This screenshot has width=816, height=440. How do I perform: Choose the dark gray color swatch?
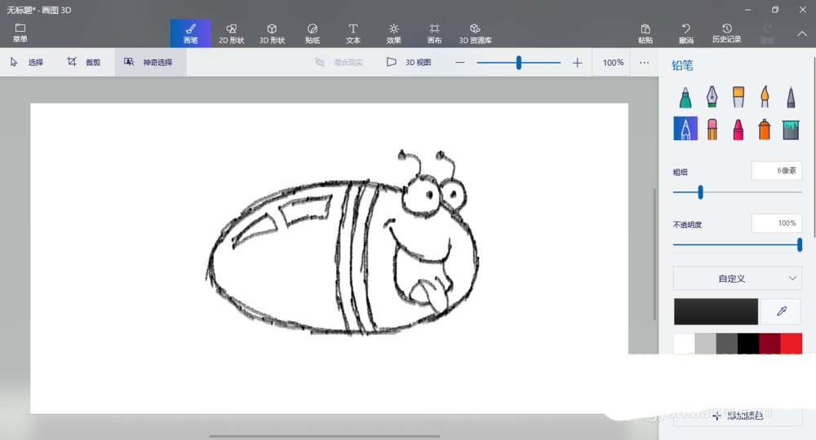[x=726, y=344]
